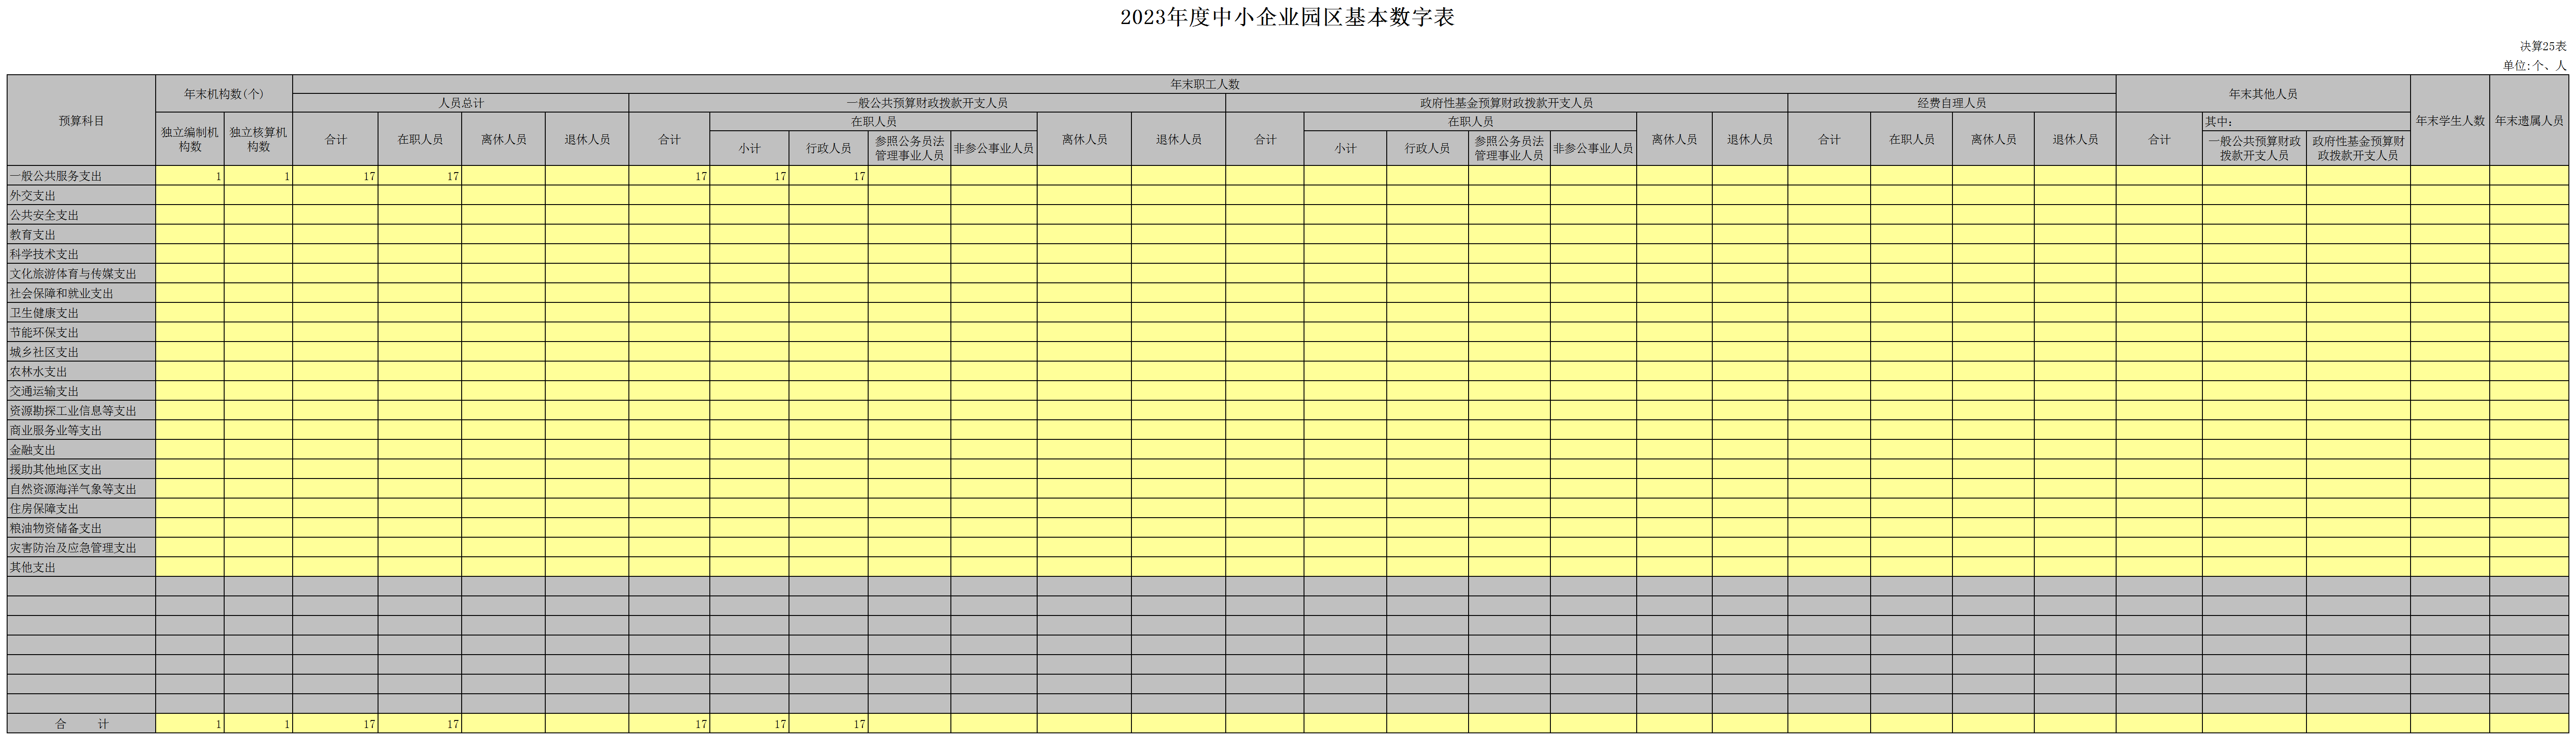Click 一般公共预算 合计 value 17 in total row

pos(670,723)
